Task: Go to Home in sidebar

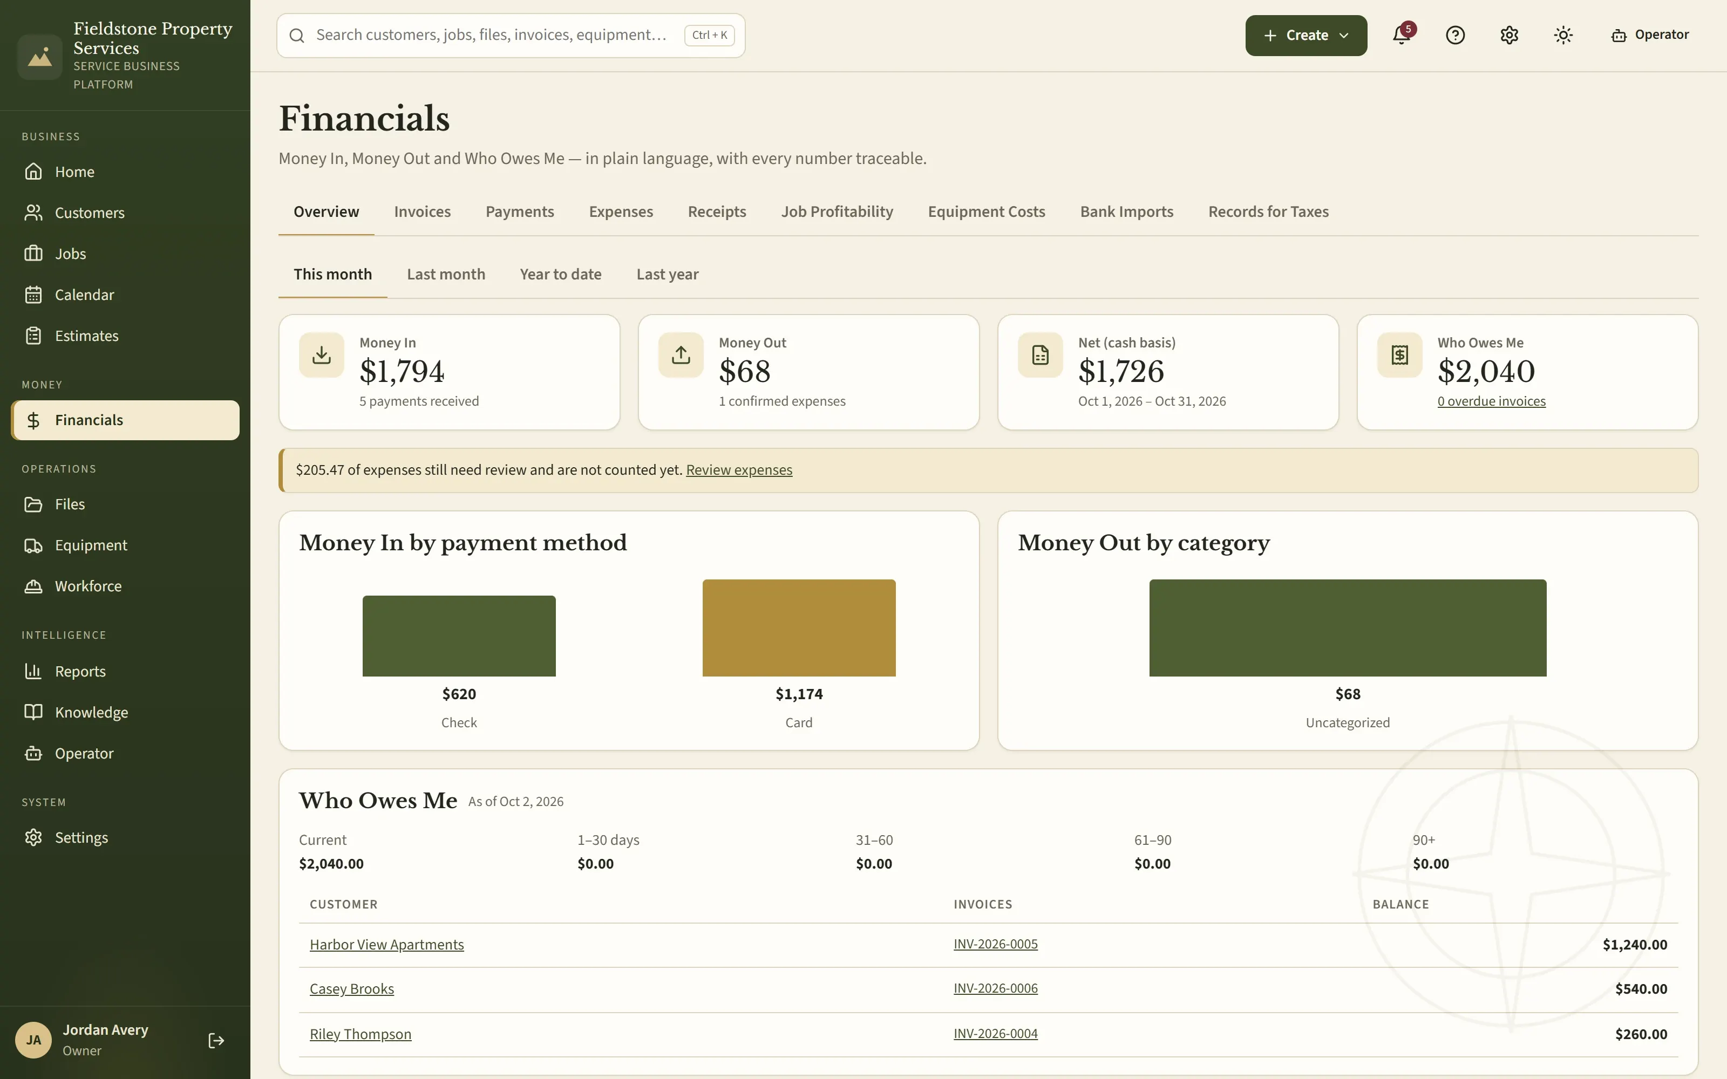Action: pyautogui.click(x=125, y=172)
